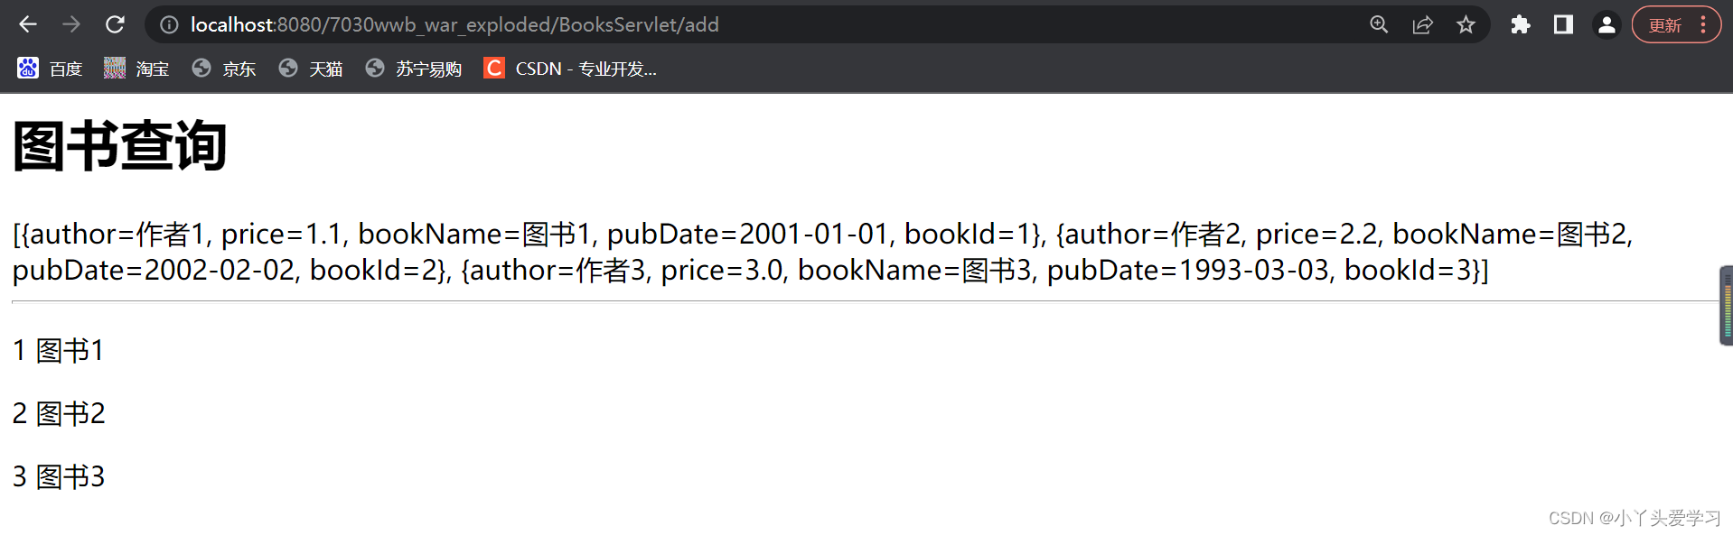Reload the BooksServlet page

click(115, 24)
